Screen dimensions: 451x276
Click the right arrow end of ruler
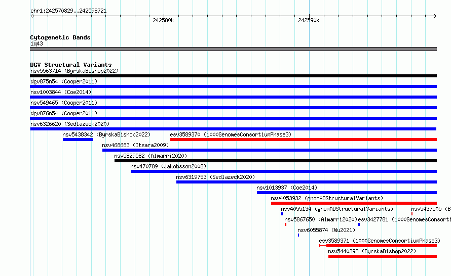(435, 16)
